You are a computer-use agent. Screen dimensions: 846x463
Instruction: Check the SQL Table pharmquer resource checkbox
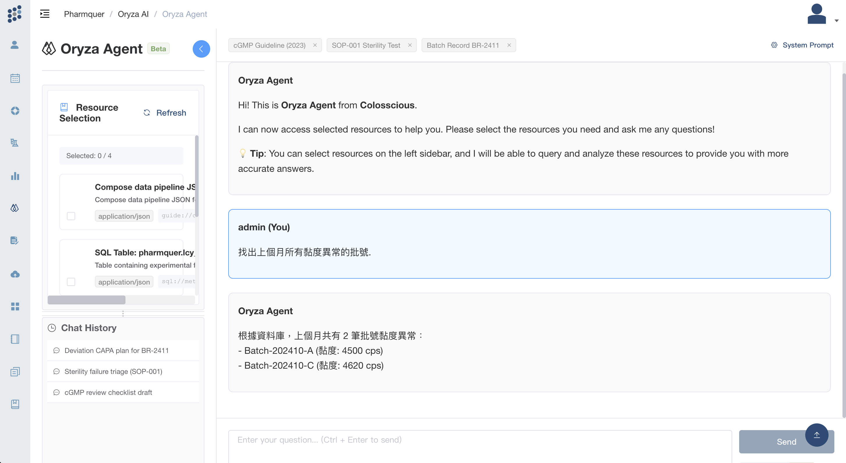71,282
